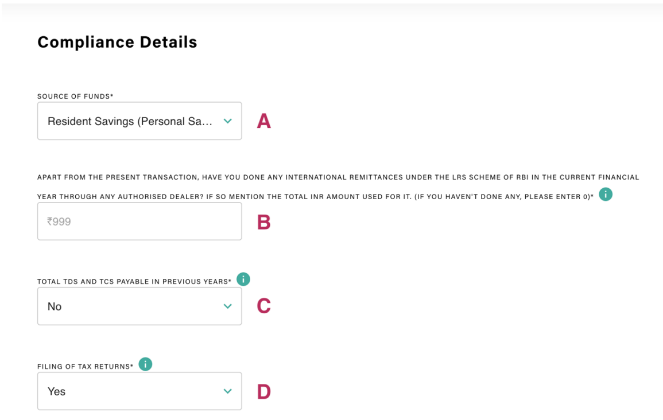Click the Compliance Details heading
The height and width of the screenshot is (420, 663).
[x=117, y=42]
